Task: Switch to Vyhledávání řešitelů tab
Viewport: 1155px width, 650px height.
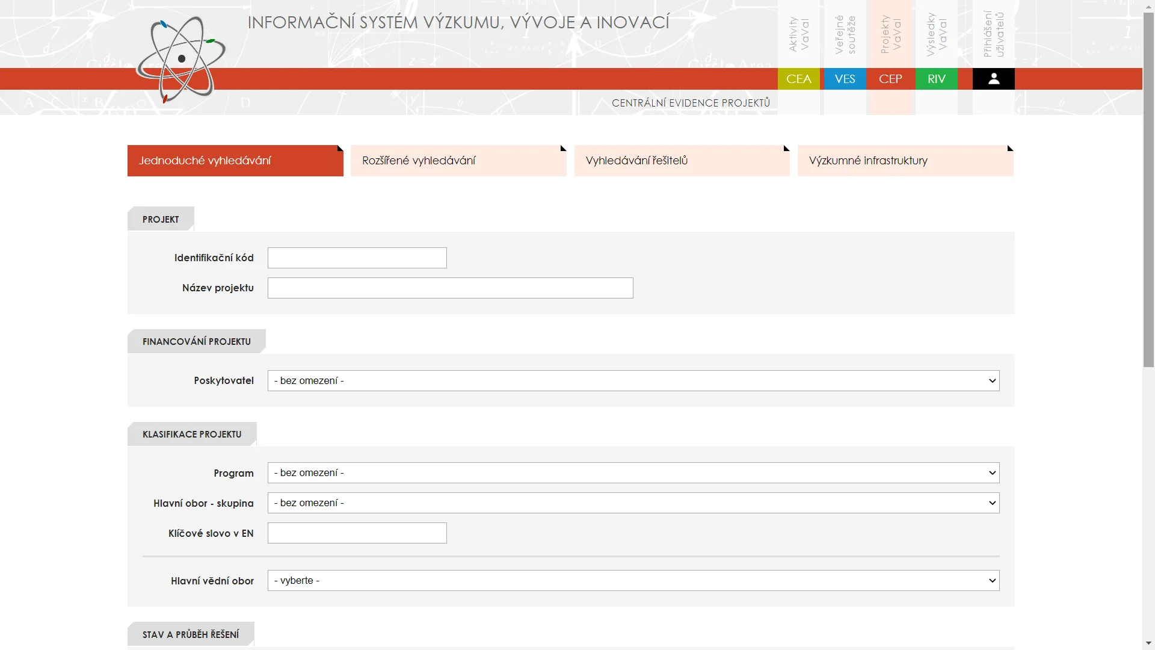Action: [x=682, y=161]
